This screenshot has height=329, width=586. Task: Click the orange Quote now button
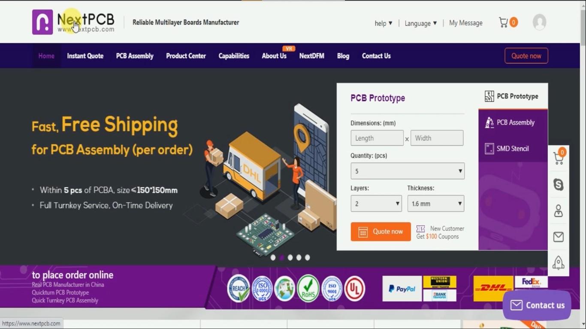pyautogui.click(x=381, y=231)
